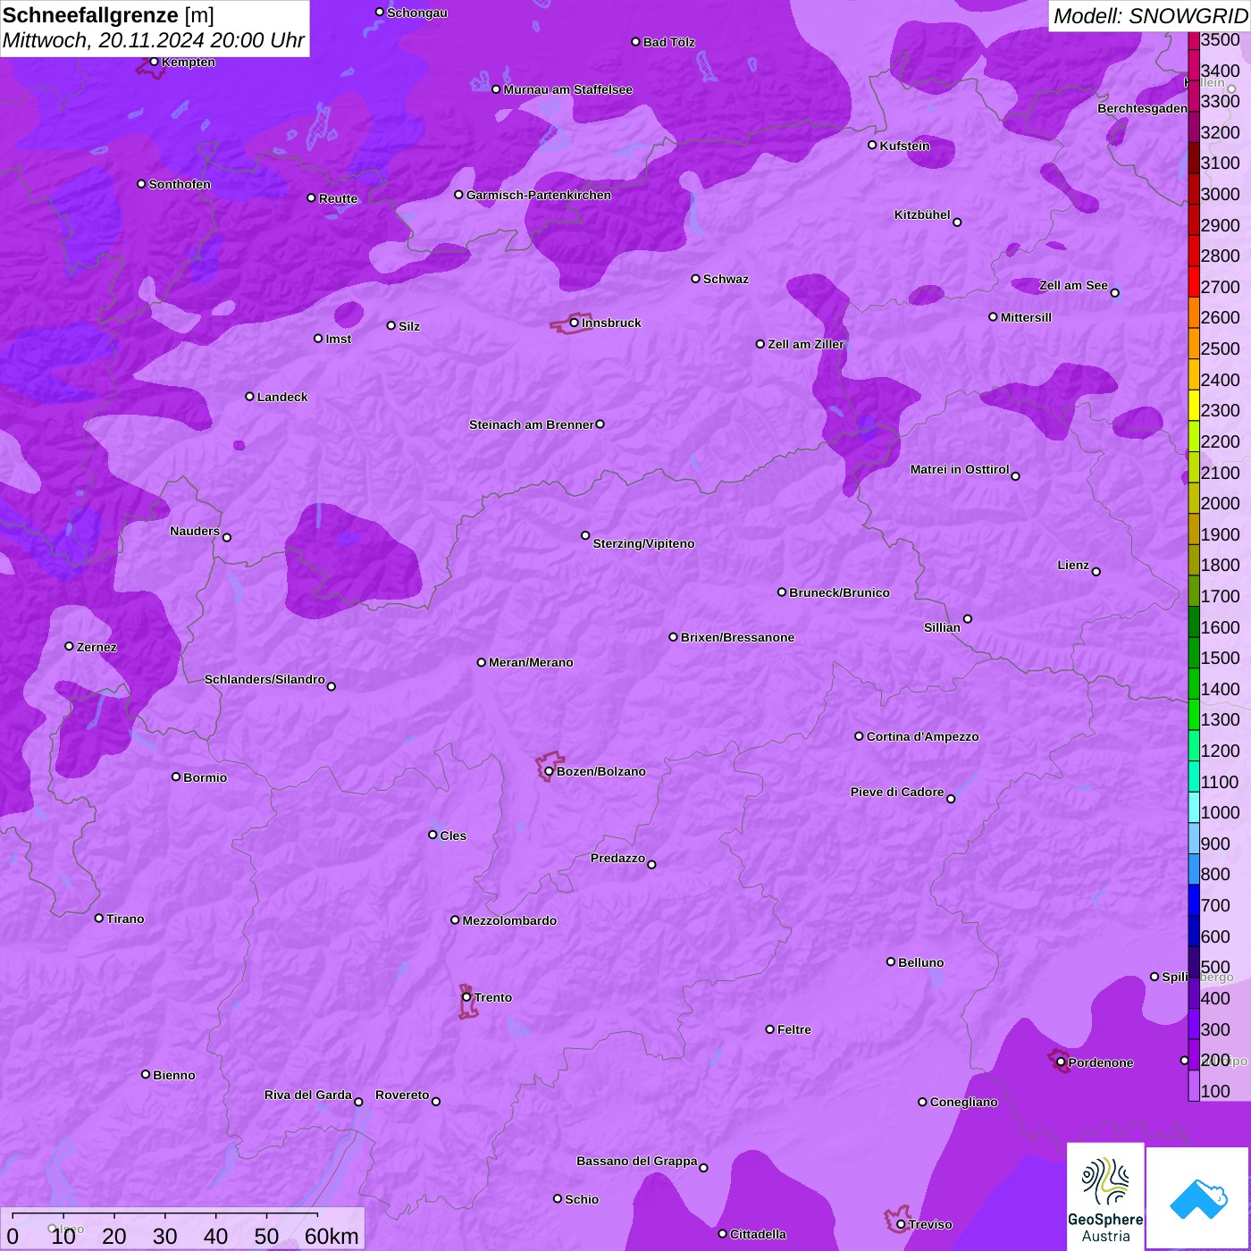Screen dimensions: 1251x1251
Task: Click the Landeck marker dot
Action: [249, 397]
